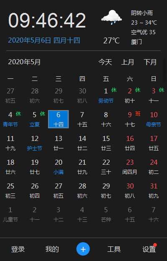Select June 7 十六 greyed date

coord(154,214)
